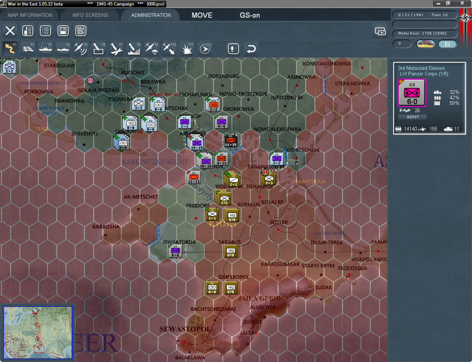Click the 14140 men count in unit panel

click(x=410, y=129)
